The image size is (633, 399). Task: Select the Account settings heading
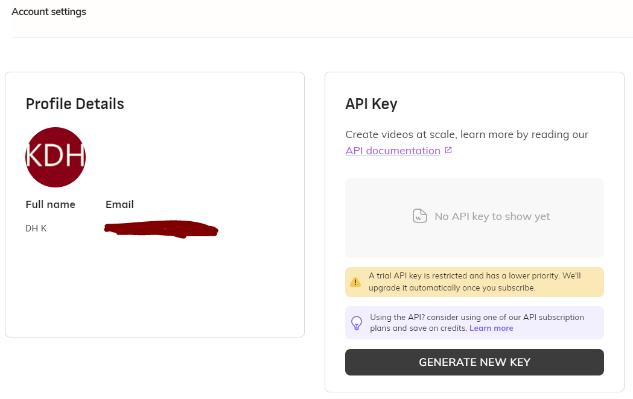pyautogui.click(x=49, y=11)
